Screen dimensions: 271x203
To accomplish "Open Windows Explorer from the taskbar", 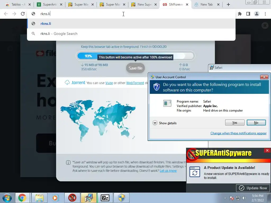I will [39, 198].
